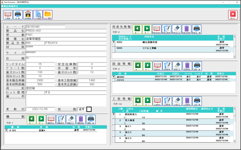The height and width of the screenshot is (150, 241).
Task: Click the printer list icon in 工程情報 section
Action: 197,101
